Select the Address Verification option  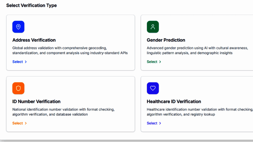(18, 62)
